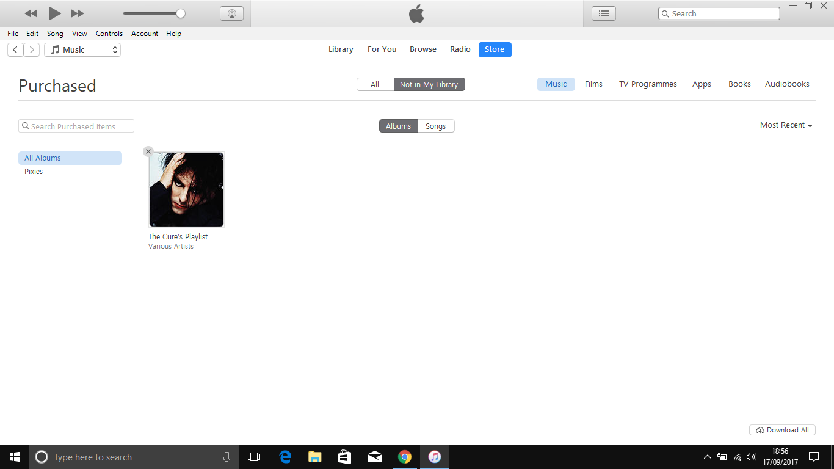Click the Apple logo in the display

pyautogui.click(x=416, y=13)
